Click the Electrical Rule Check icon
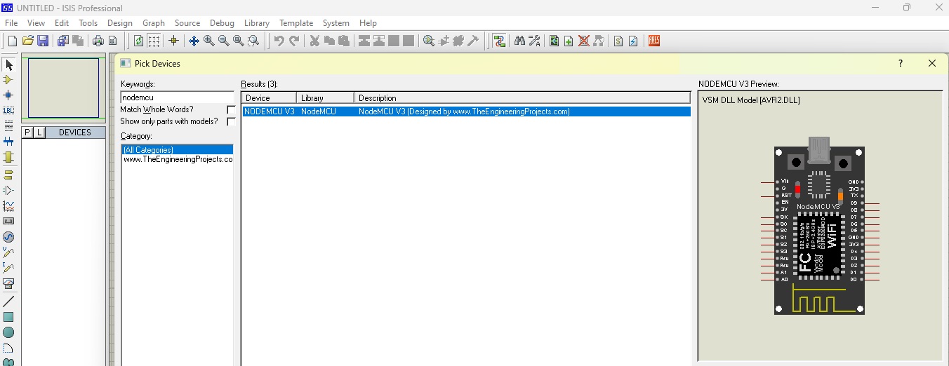This screenshot has height=366, width=949. [633, 41]
